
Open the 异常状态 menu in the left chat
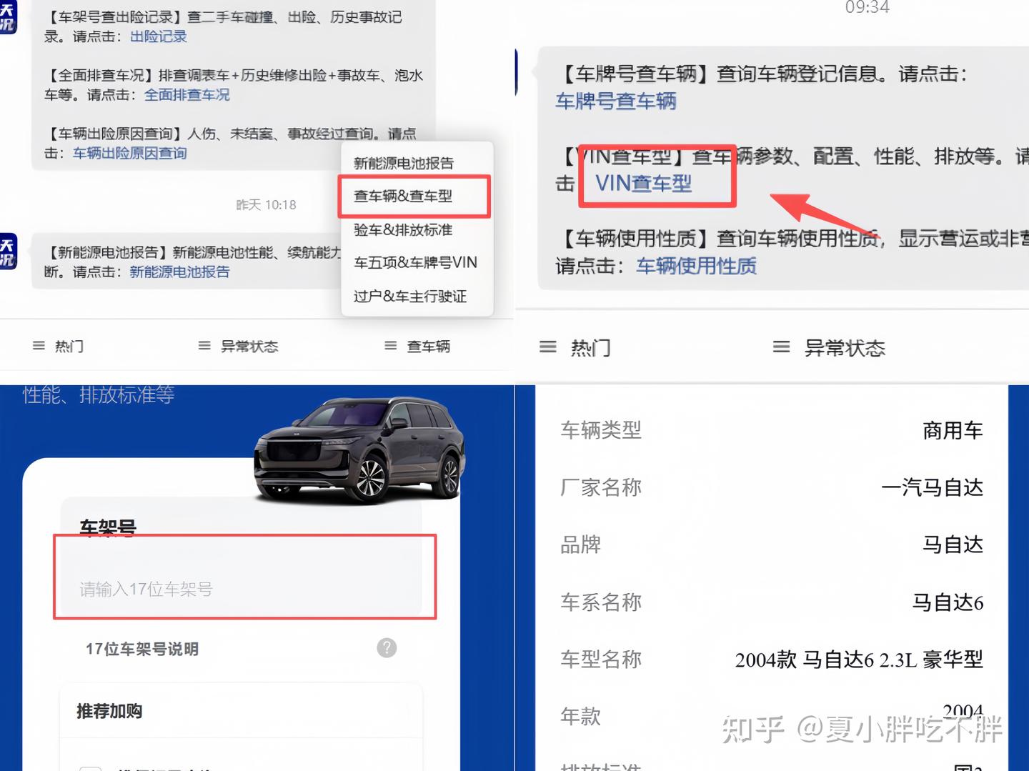tap(239, 346)
